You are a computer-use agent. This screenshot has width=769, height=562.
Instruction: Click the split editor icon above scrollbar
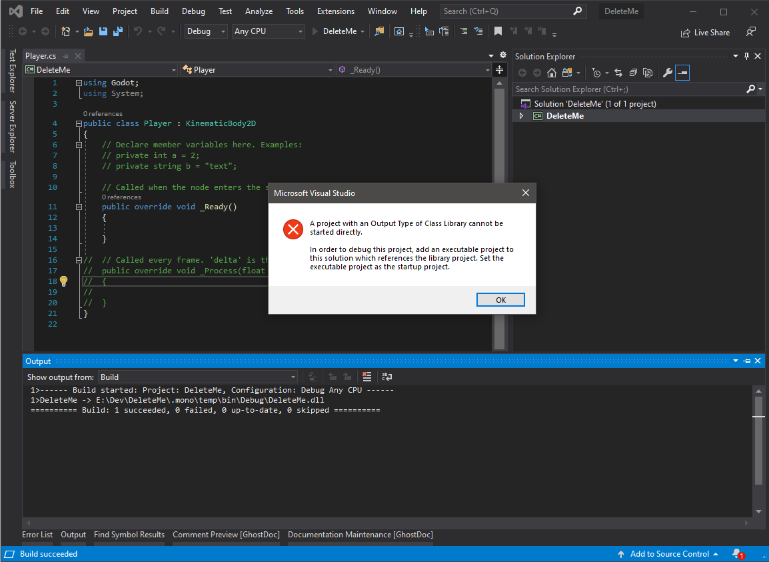click(499, 70)
